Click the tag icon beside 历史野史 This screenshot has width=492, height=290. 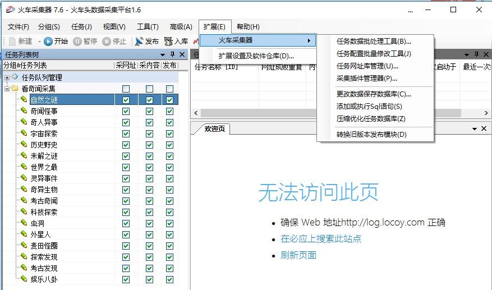pos(24,144)
